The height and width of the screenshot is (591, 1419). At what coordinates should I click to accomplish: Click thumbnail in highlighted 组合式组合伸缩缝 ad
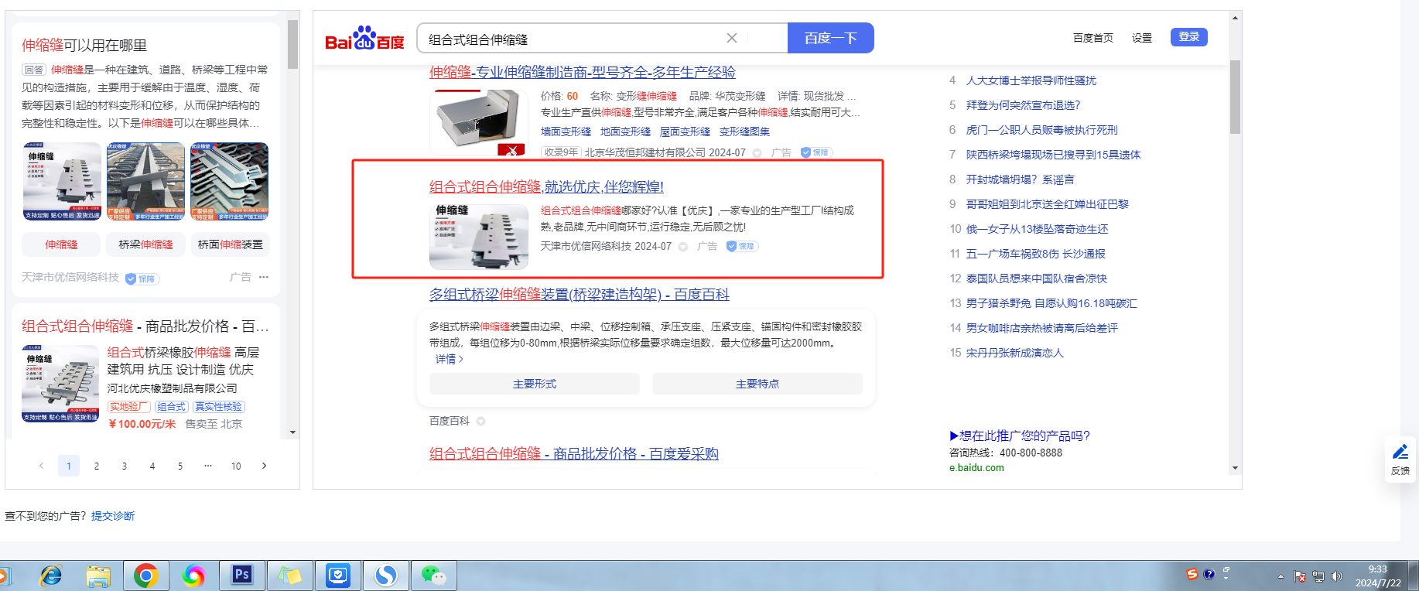(479, 237)
